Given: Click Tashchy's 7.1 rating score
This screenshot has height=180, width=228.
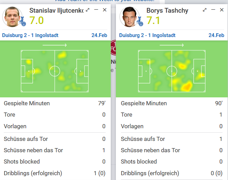Looking at the screenshot, I should pyautogui.click(x=153, y=20).
